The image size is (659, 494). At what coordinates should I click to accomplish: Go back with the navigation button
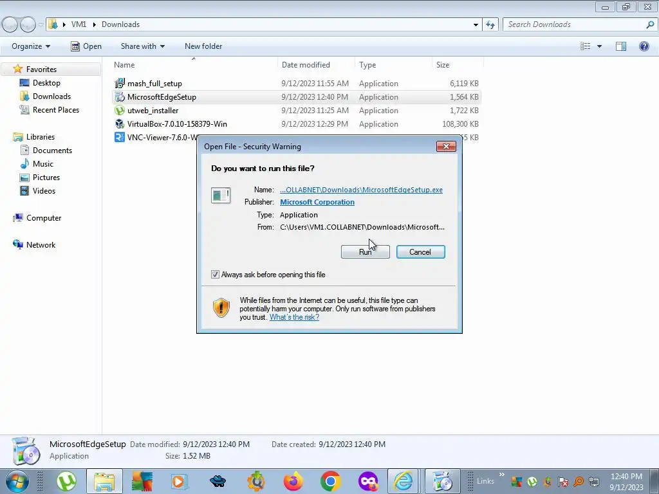point(10,24)
